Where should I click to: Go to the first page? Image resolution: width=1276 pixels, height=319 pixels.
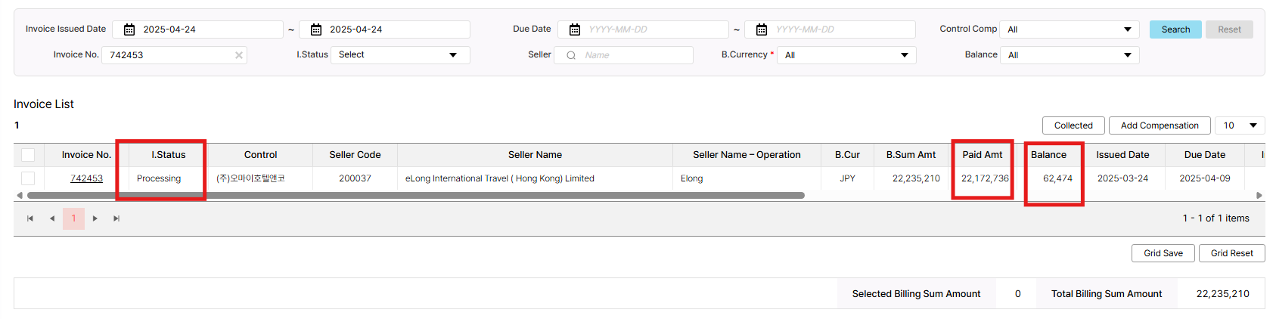pyautogui.click(x=30, y=218)
